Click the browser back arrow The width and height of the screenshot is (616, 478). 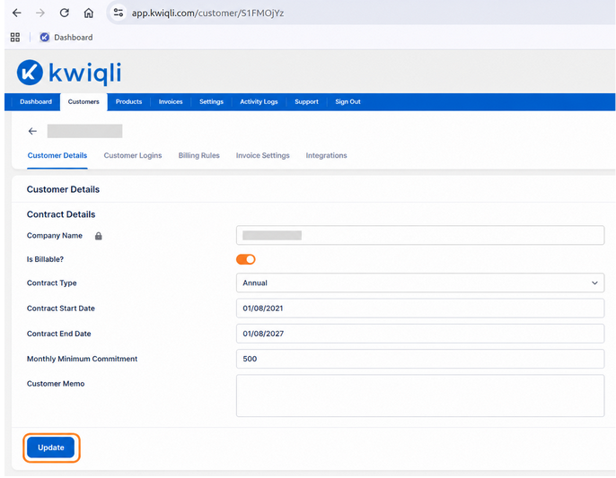(x=16, y=13)
